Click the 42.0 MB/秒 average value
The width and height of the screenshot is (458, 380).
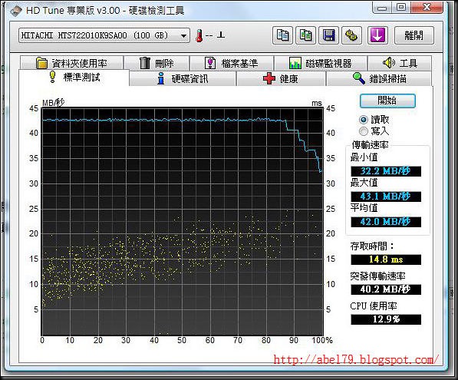tap(386, 222)
